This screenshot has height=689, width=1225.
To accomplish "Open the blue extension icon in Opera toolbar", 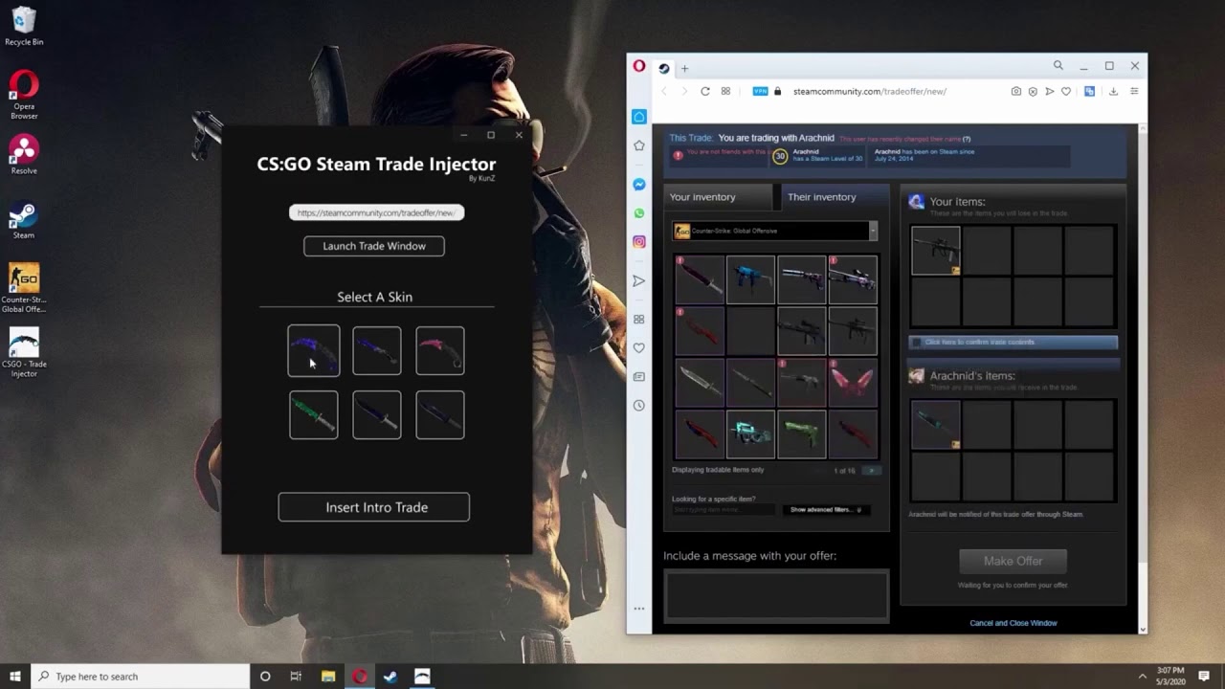I will click(1089, 91).
